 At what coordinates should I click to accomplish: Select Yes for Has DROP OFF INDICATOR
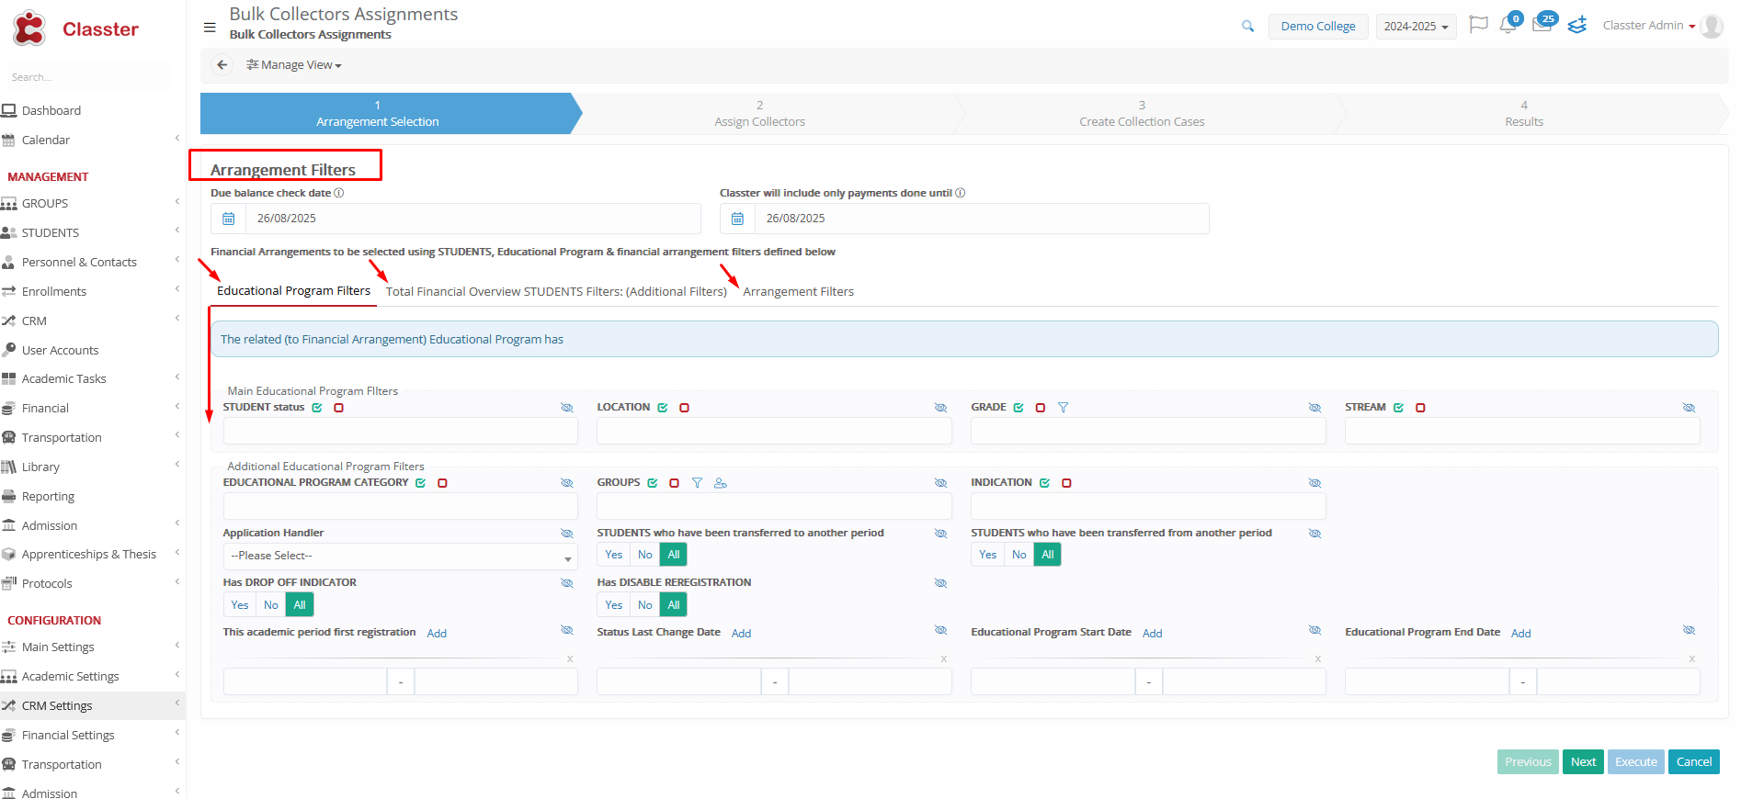(x=240, y=605)
